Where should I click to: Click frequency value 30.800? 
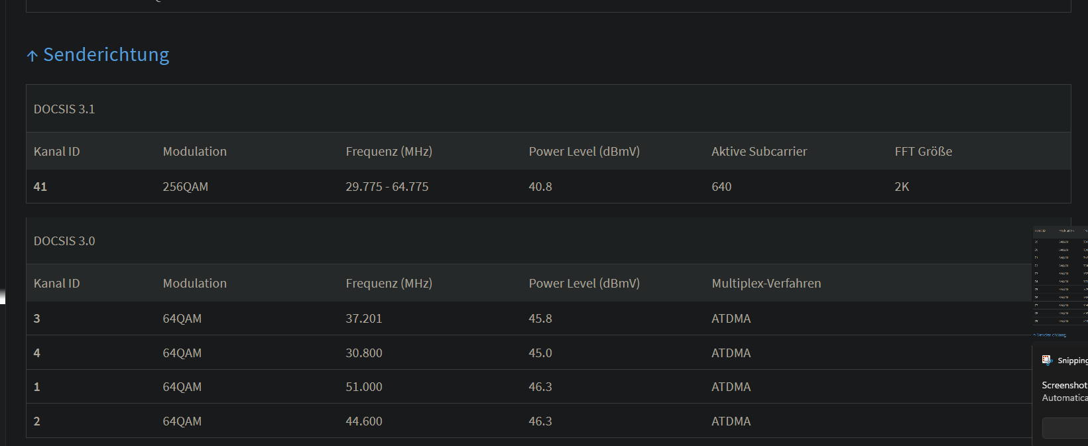pyautogui.click(x=363, y=353)
